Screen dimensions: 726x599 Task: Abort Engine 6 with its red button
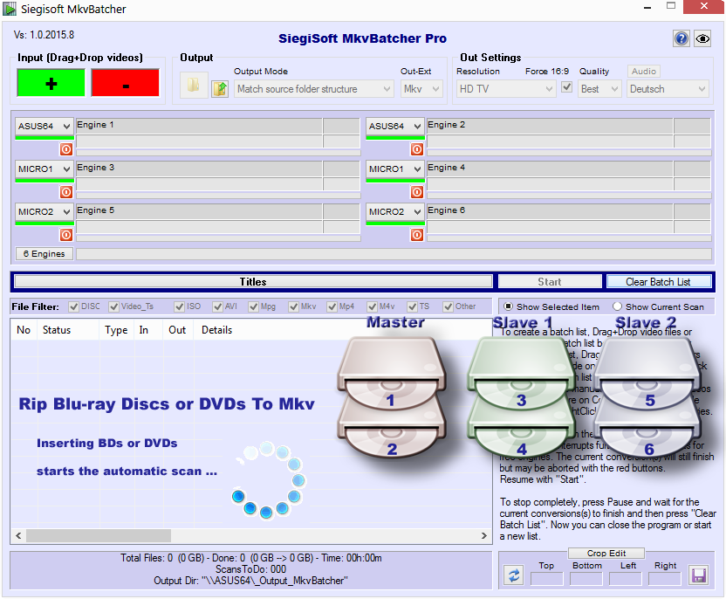[x=417, y=235]
